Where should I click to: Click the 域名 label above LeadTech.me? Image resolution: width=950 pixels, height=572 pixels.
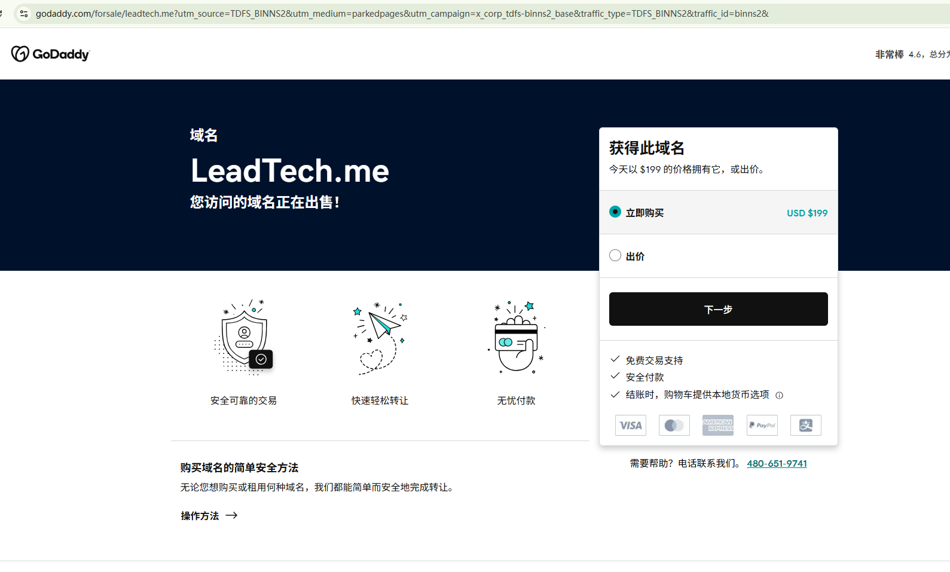coord(204,135)
